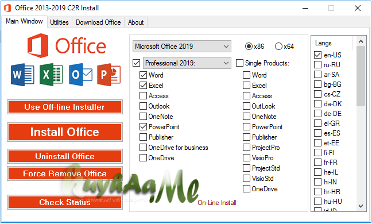Viewport: 372px width, 224px height.
Task: Uncheck Word in Professional 2019 list
Action: [143, 75]
